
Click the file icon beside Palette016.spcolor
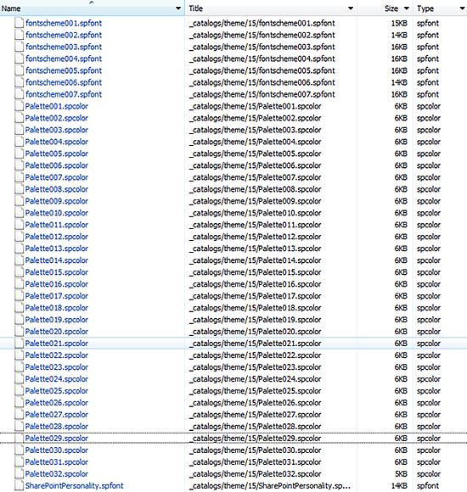tap(19, 284)
